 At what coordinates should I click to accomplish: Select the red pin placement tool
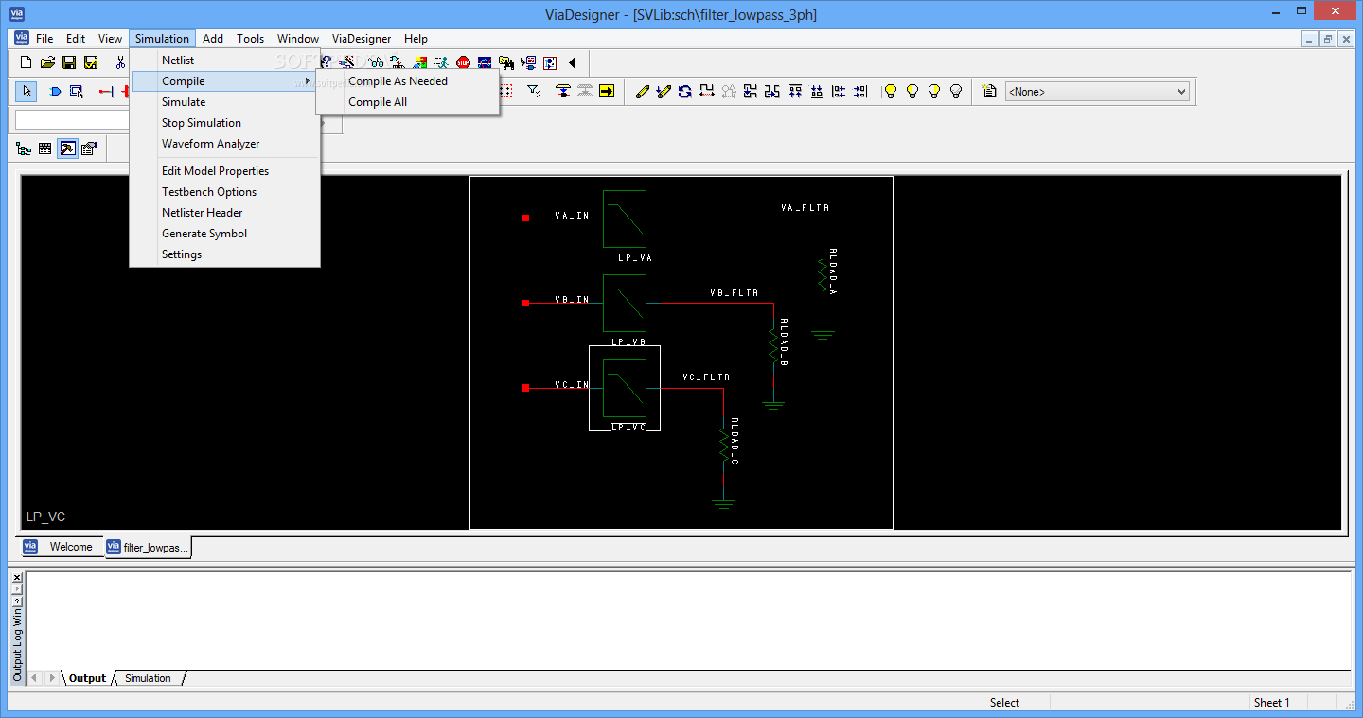pyautogui.click(x=105, y=92)
